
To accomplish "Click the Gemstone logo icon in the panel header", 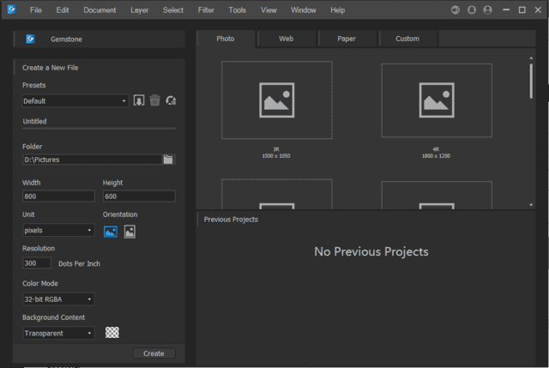I will point(30,39).
